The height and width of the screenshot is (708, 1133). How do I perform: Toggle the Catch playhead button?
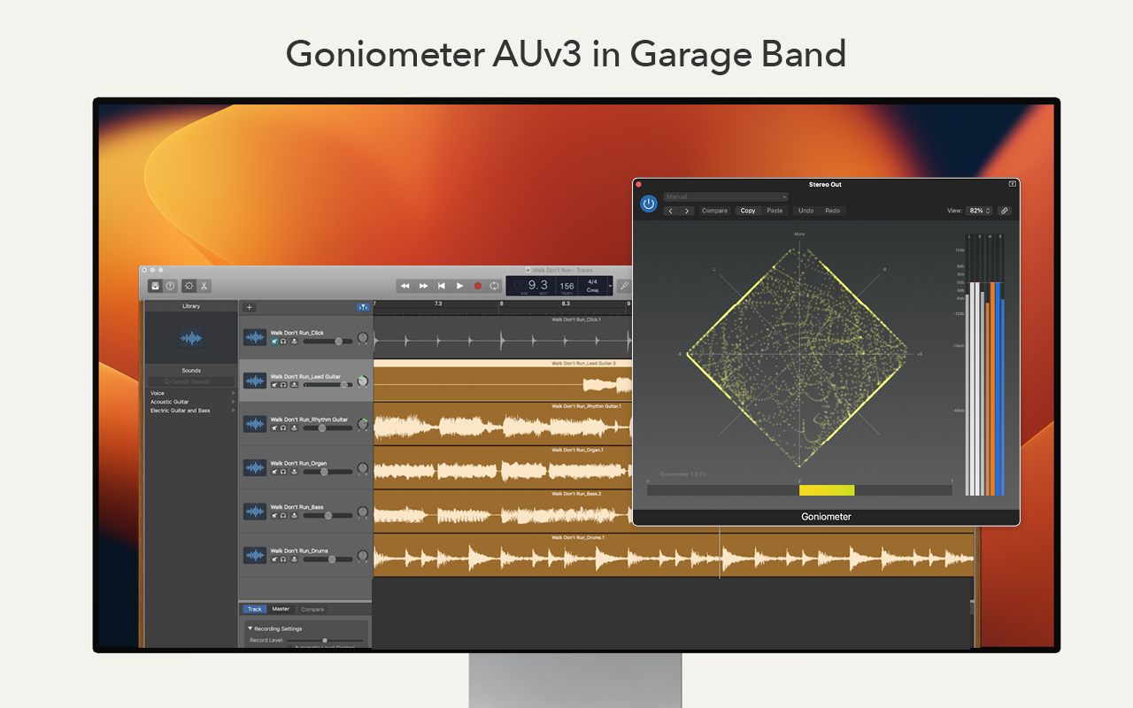(363, 307)
